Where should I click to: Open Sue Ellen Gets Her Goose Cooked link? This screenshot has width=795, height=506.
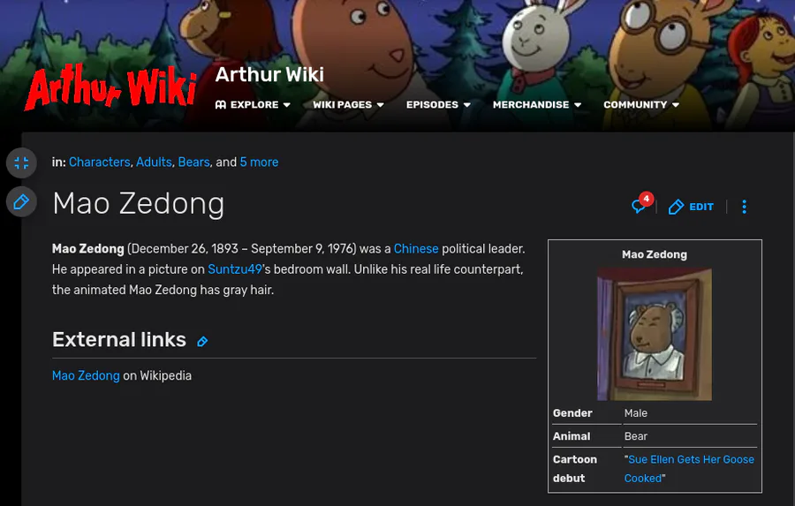(x=689, y=469)
